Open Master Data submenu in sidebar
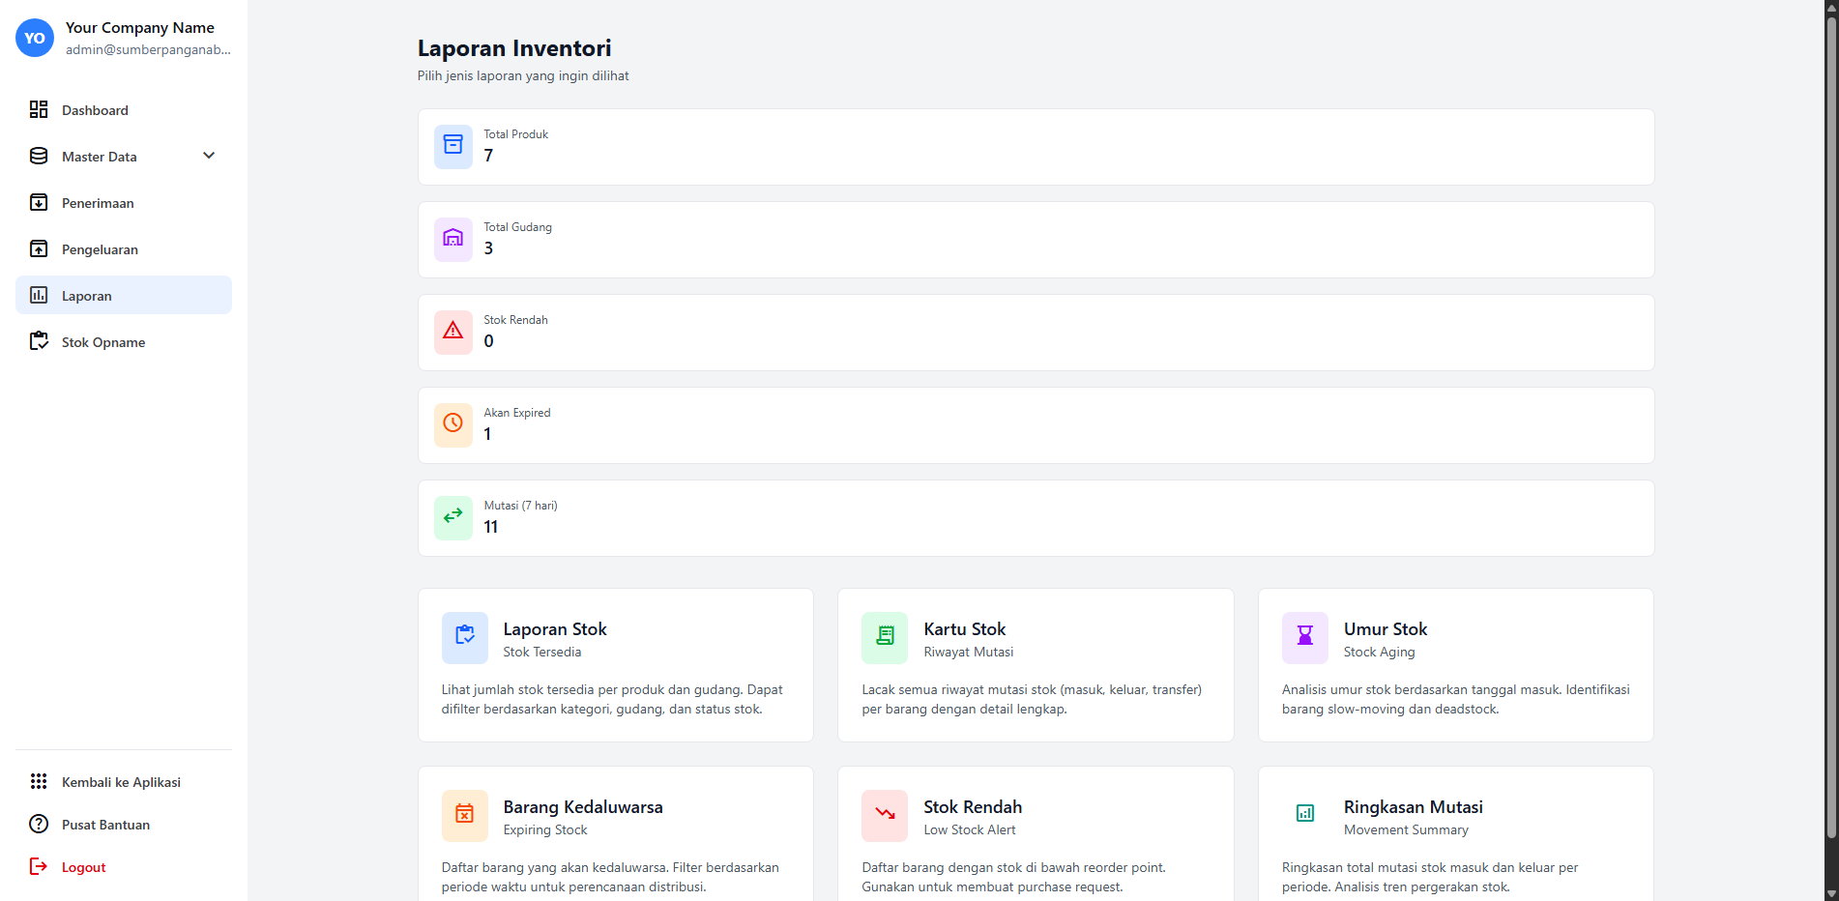This screenshot has height=901, width=1839. (100, 157)
